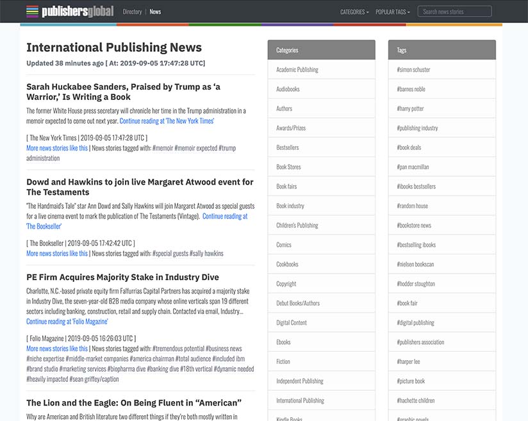Click the #book deals tag
The height and width of the screenshot is (421, 528).
click(x=441, y=147)
